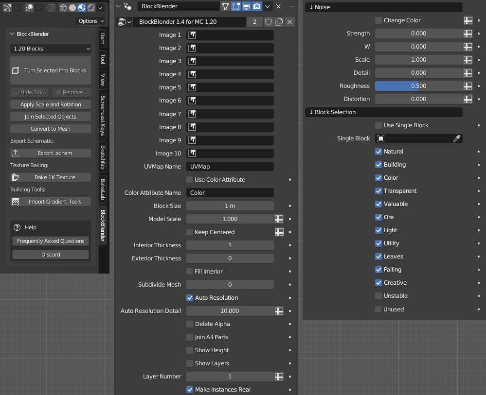This screenshot has width=486, height=395.
Task: Open the Options dropdown
Action: point(90,21)
